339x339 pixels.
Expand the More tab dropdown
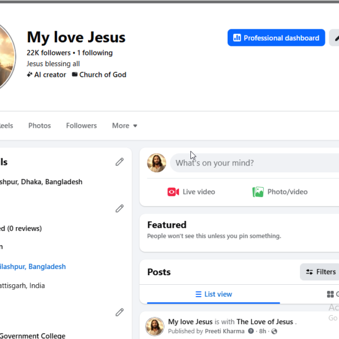click(124, 125)
